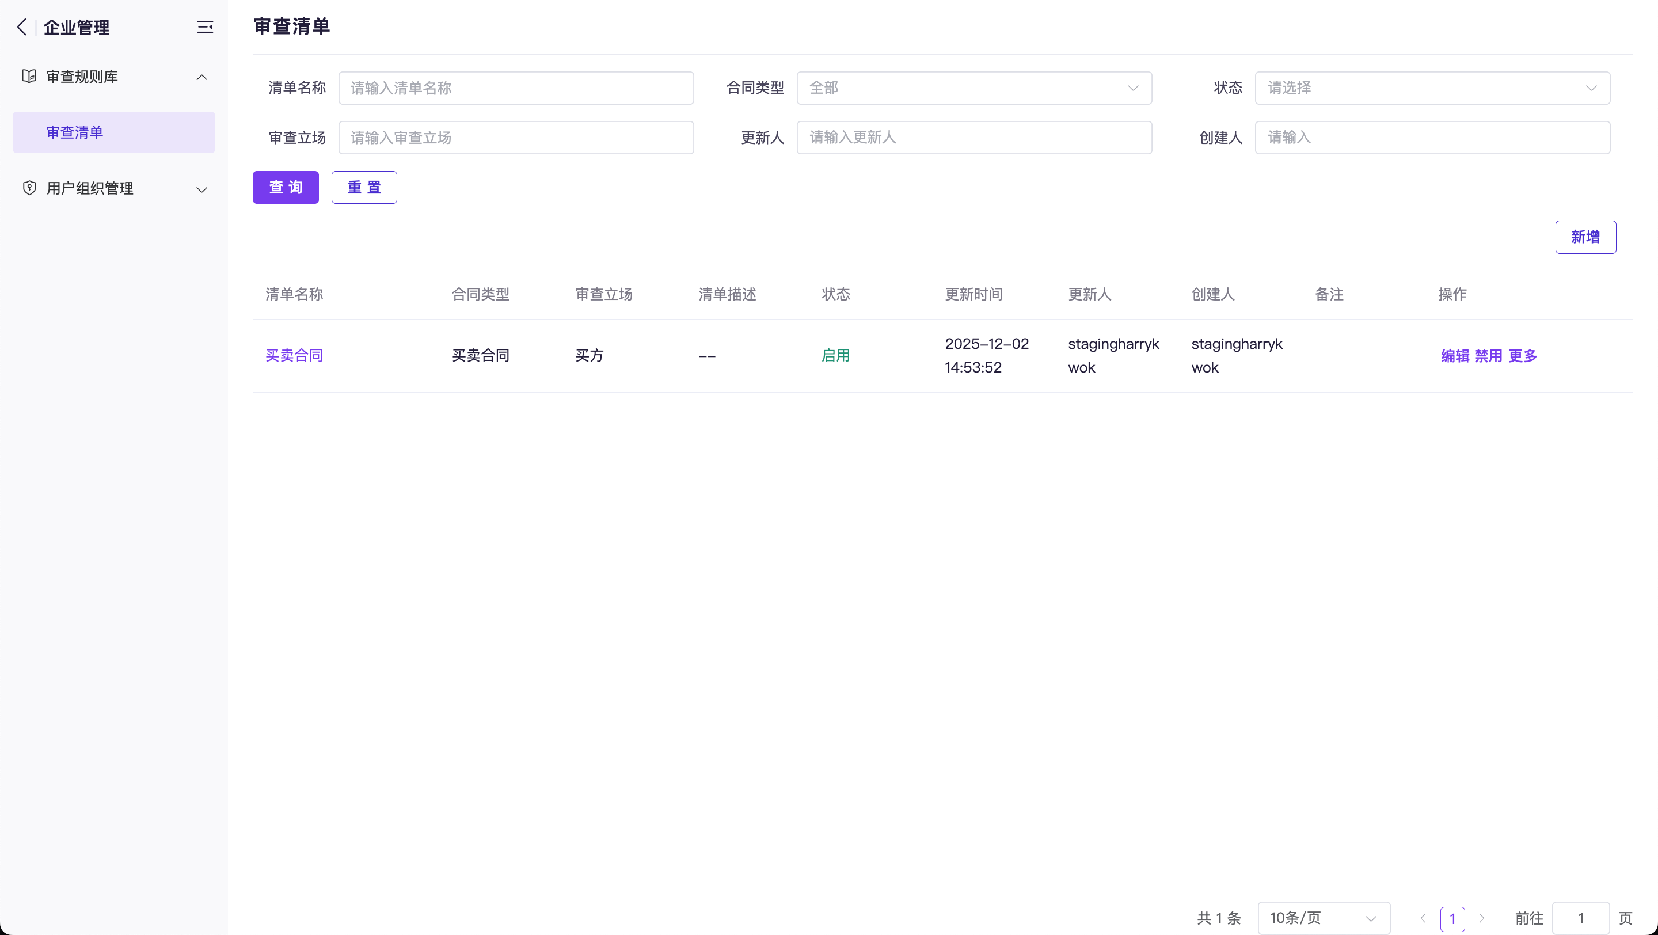Open the 买卖合同 checklist link

click(294, 355)
